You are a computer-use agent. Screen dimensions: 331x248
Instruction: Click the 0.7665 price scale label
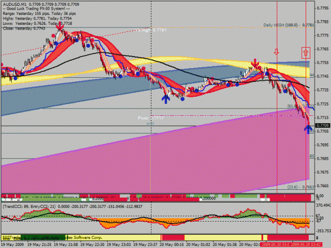[x=323, y=186]
